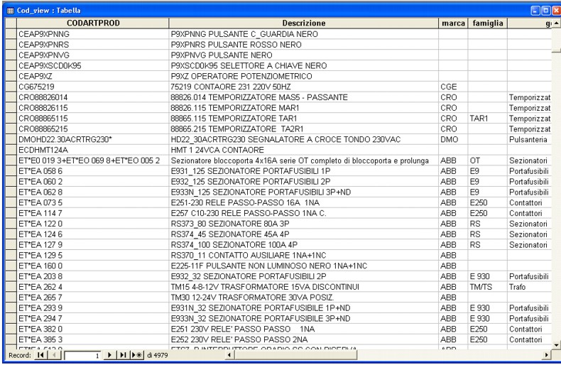Go to previous record button
561x365 pixels.
(54, 355)
